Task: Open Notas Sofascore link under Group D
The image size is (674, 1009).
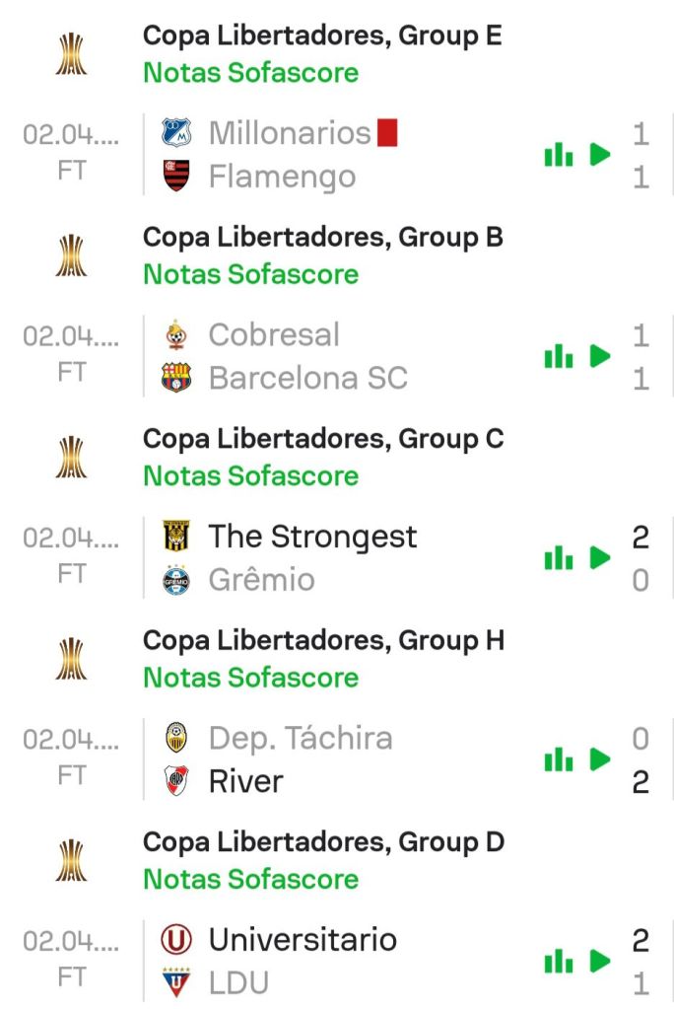Action: (x=251, y=878)
